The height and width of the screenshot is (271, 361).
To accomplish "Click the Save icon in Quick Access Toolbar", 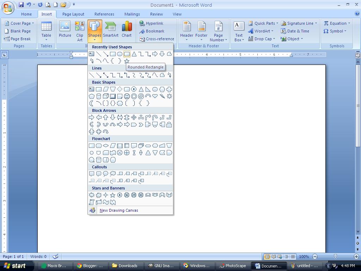I will coord(21,4).
